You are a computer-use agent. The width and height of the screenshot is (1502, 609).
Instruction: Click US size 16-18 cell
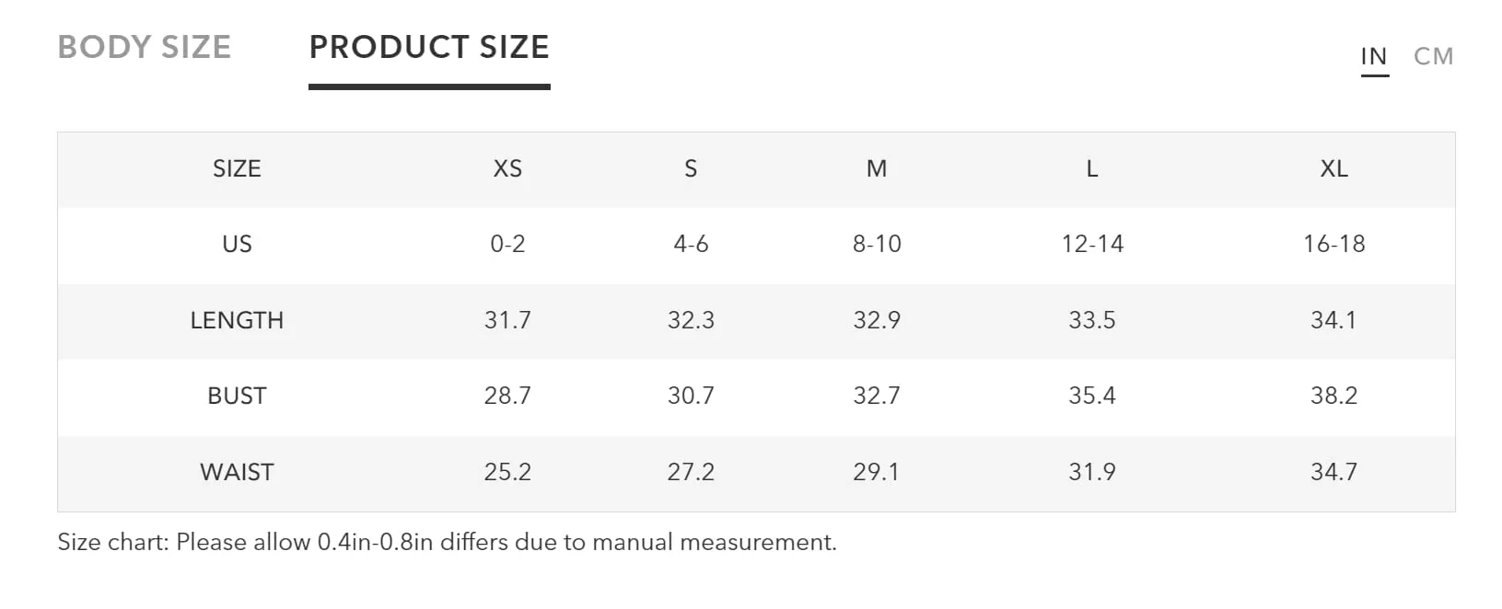point(1333,245)
